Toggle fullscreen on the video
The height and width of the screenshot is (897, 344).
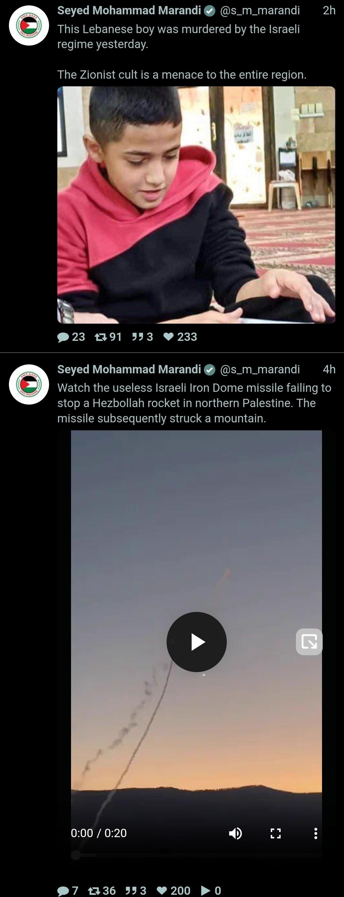(276, 833)
